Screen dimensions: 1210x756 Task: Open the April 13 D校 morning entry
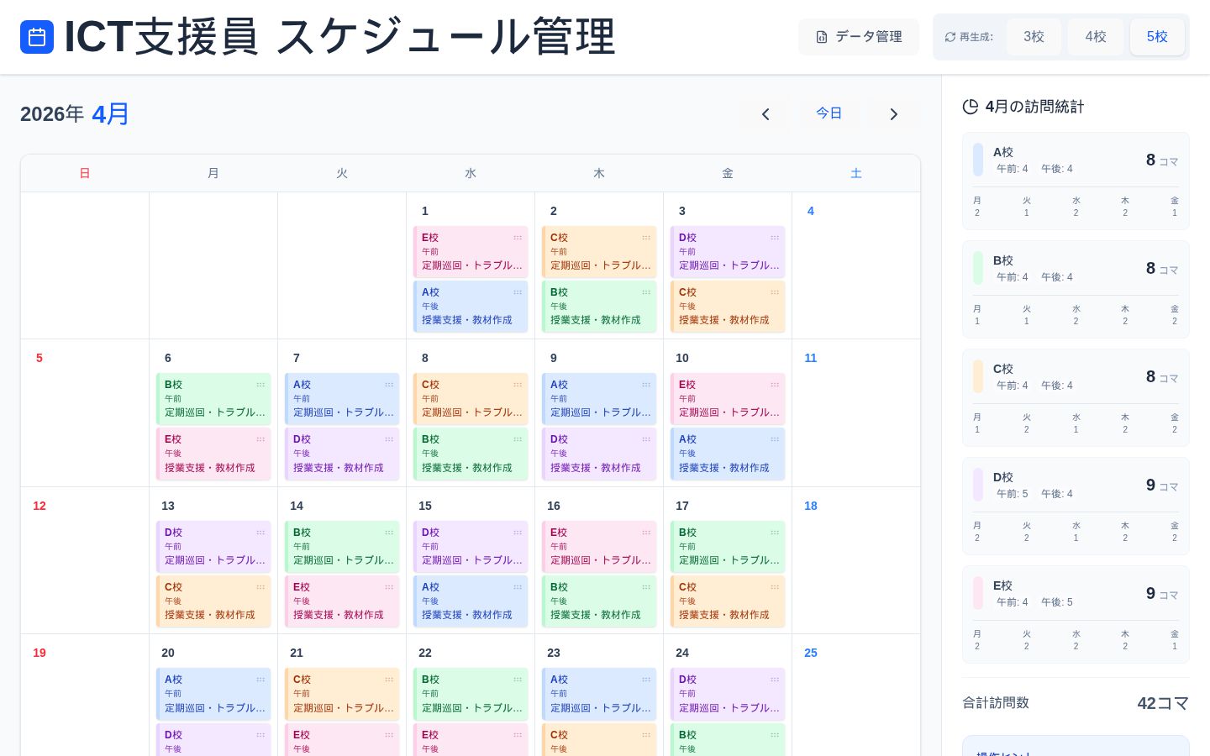pos(213,546)
